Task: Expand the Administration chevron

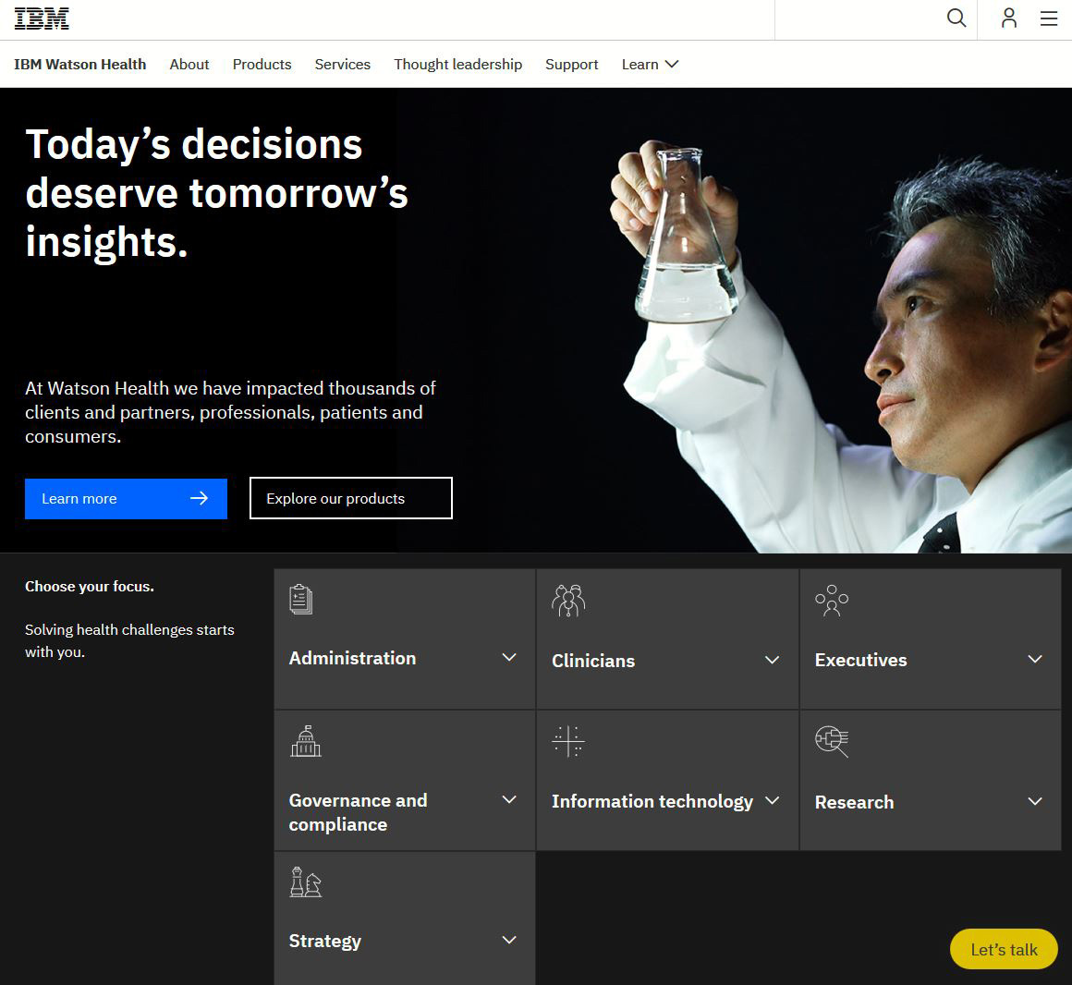Action: click(x=509, y=658)
